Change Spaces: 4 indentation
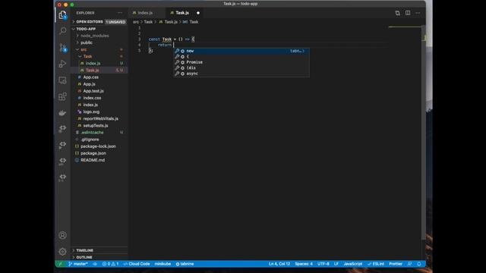This screenshot has height=273, width=486. click(304, 264)
